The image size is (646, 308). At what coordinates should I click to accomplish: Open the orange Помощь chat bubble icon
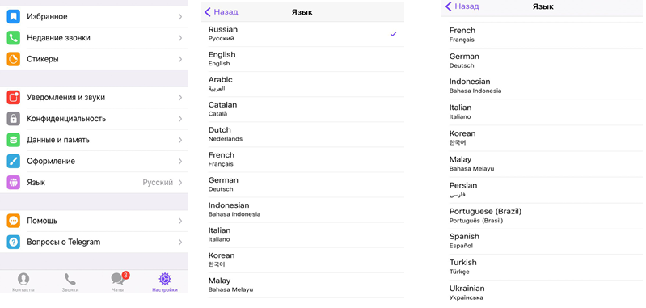(13, 221)
